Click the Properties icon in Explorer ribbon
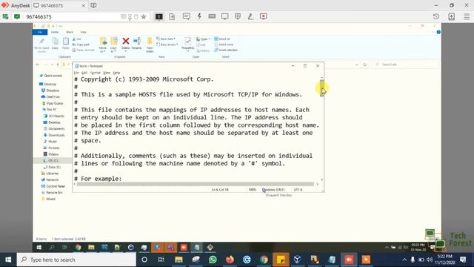The height and width of the screenshot is (267, 474). click(x=187, y=44)
